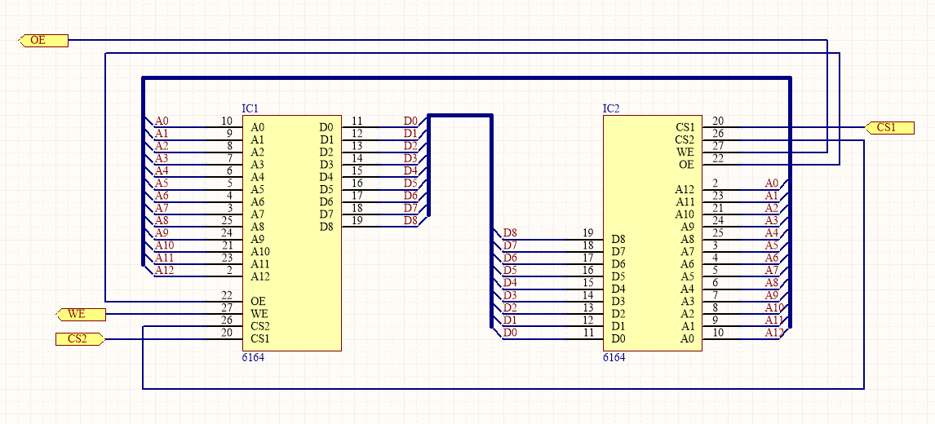The image size is (935, 424).
Task: Click pin number 22 on IC1's OE pin
Action: [227, 295]
